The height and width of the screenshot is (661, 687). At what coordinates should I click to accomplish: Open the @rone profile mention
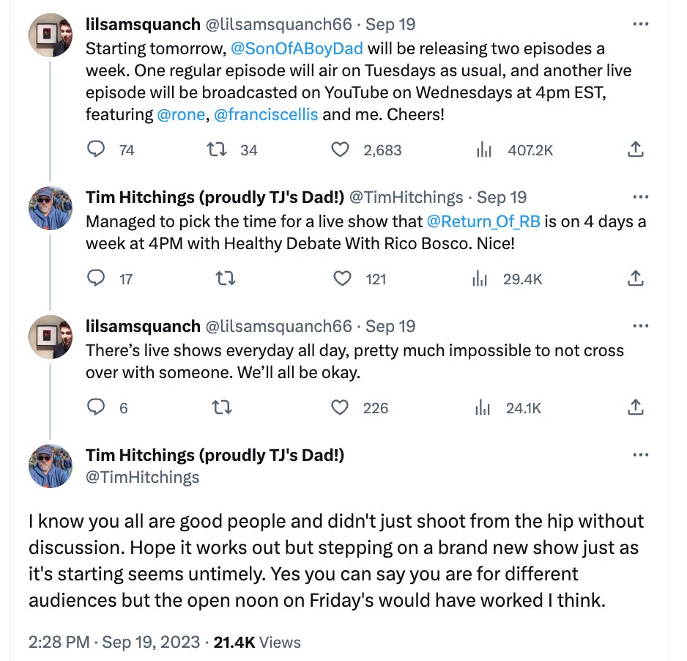point(181,115)
